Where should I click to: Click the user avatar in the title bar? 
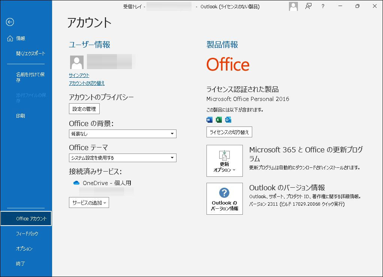pyautogui.click(x=293, y=6)
